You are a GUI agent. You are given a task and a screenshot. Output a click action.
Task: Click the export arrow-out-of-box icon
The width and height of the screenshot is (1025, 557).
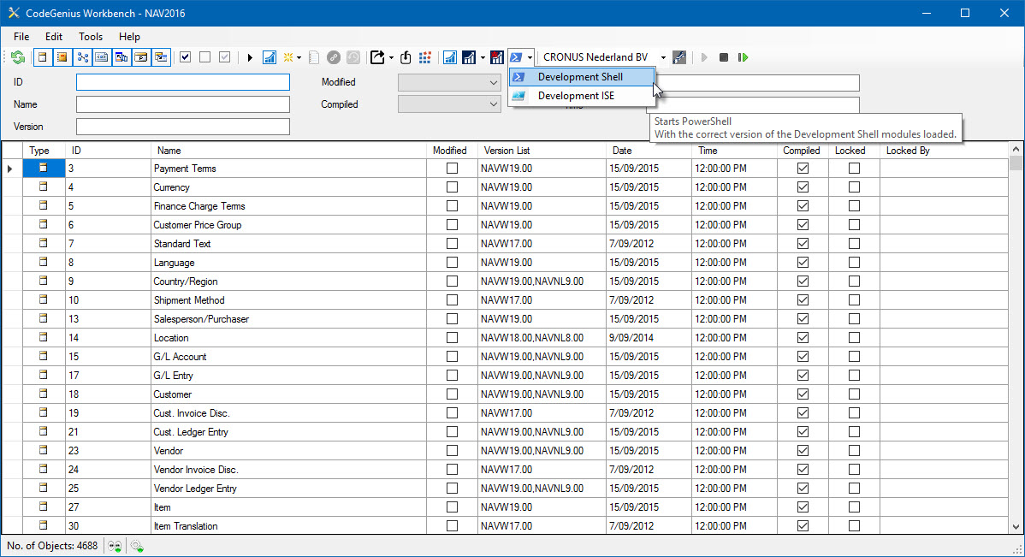tap(377, 57)
